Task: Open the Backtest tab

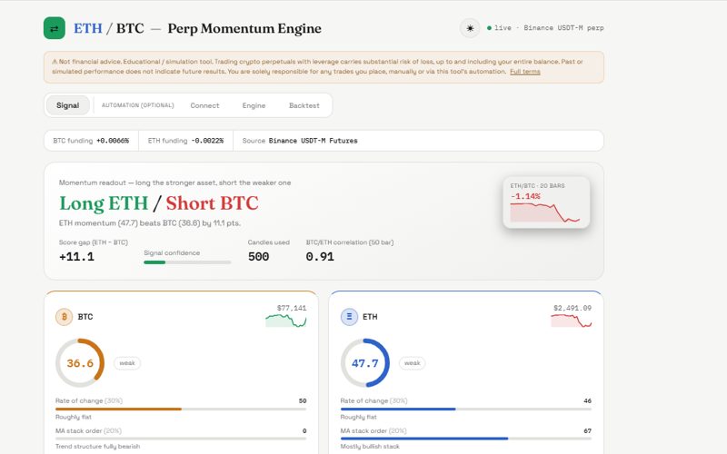Action: click(304, 105)
